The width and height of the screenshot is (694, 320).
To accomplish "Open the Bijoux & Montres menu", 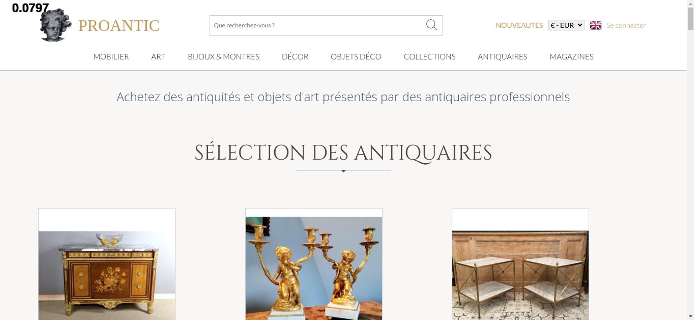I will tap(223, 57).
